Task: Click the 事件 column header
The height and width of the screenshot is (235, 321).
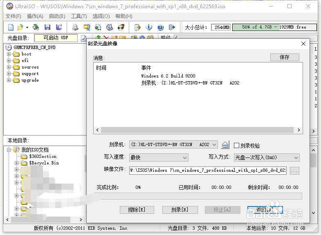Action: (146, 68)
